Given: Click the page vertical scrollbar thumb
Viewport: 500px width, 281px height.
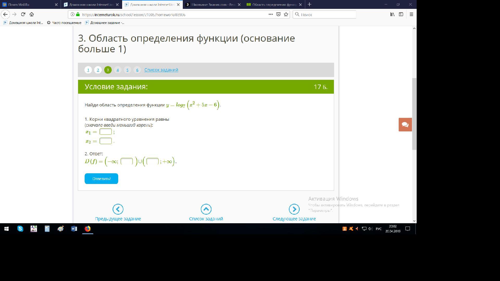Looking at the screenshot, I should tap(414, 114).
